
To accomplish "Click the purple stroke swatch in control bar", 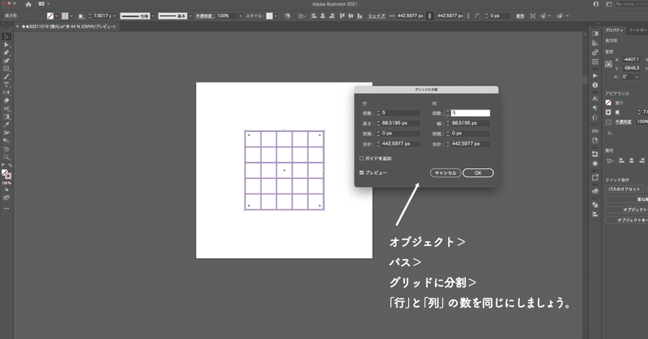I will [x=65, y=16].
